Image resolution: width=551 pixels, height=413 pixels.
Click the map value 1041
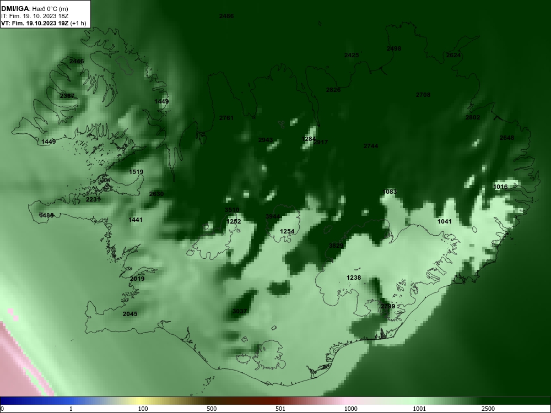(445, 221)
